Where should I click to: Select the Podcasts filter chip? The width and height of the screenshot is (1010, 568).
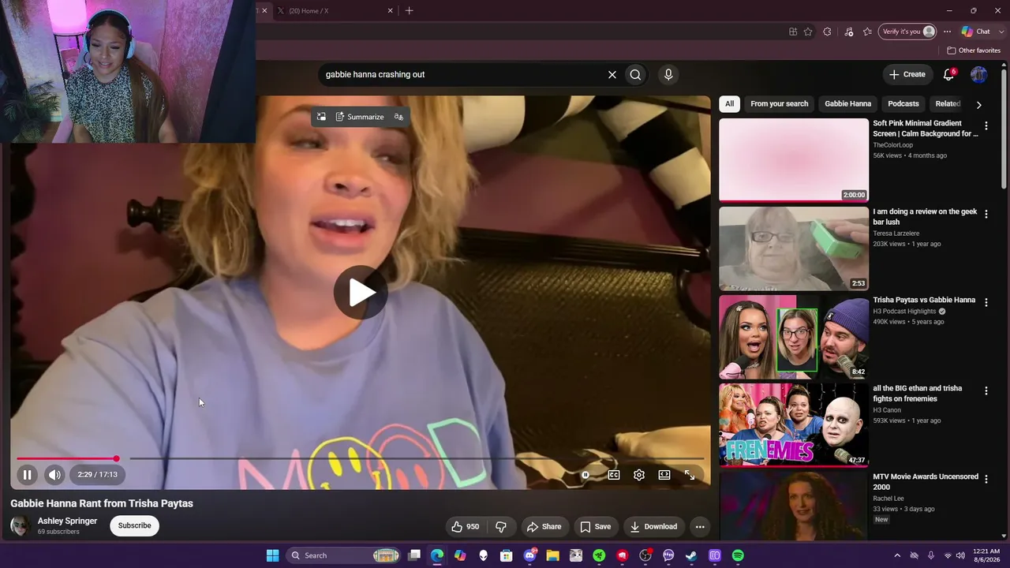tap(903, 103)
